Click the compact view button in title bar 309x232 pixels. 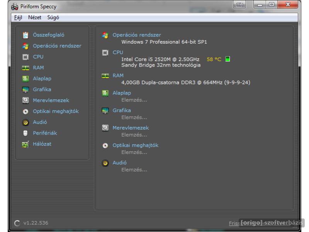point(239,5)
